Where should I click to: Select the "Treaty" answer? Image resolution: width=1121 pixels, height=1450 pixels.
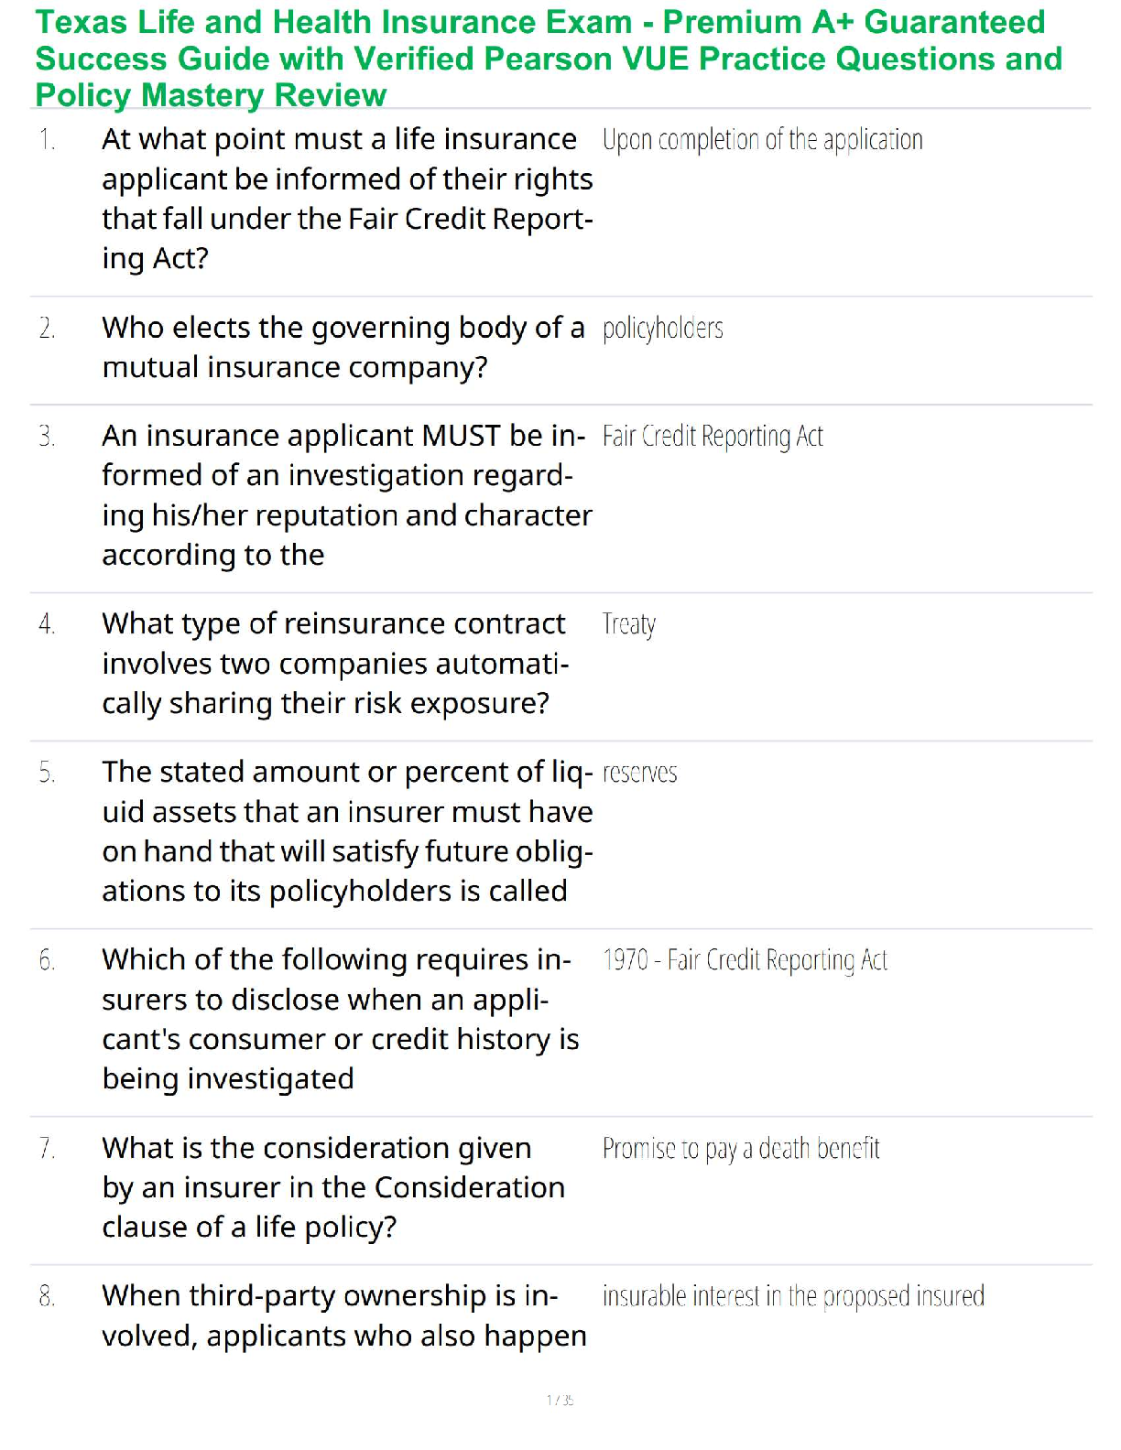(x=628, y=625)
